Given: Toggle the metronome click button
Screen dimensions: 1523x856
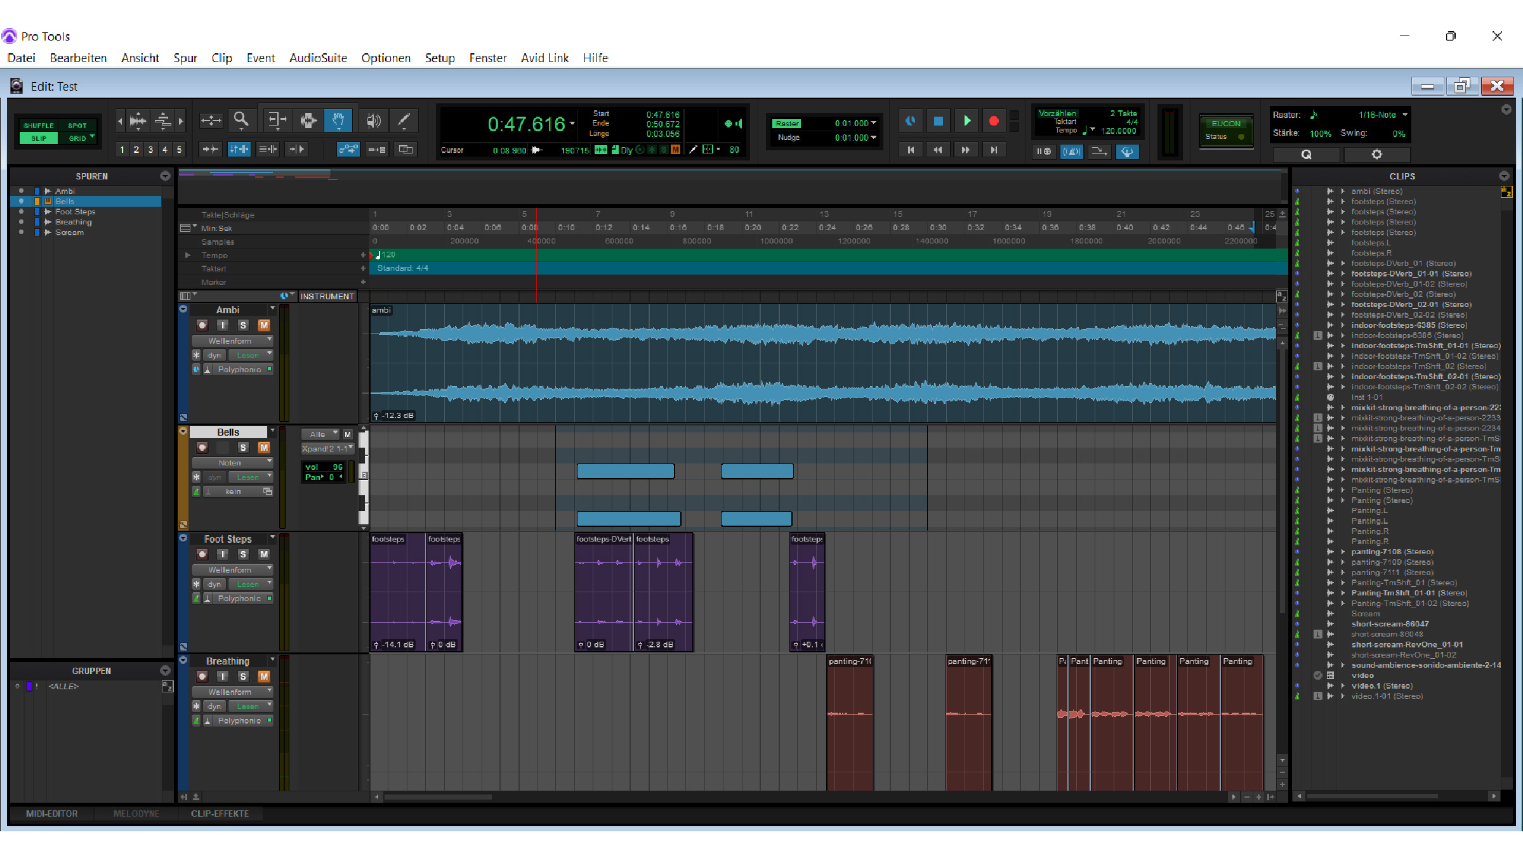Looking at the screenshot, I should point(1071,151).
